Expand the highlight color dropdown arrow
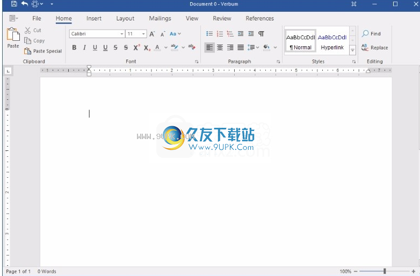 [183, 48]
